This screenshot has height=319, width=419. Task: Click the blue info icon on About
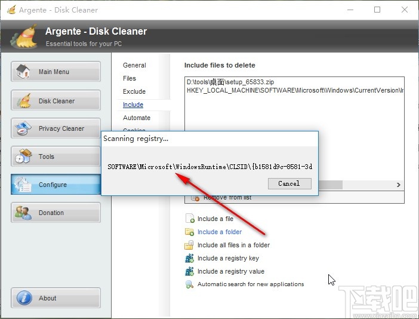pyautogui.click(x=24, y=298)
